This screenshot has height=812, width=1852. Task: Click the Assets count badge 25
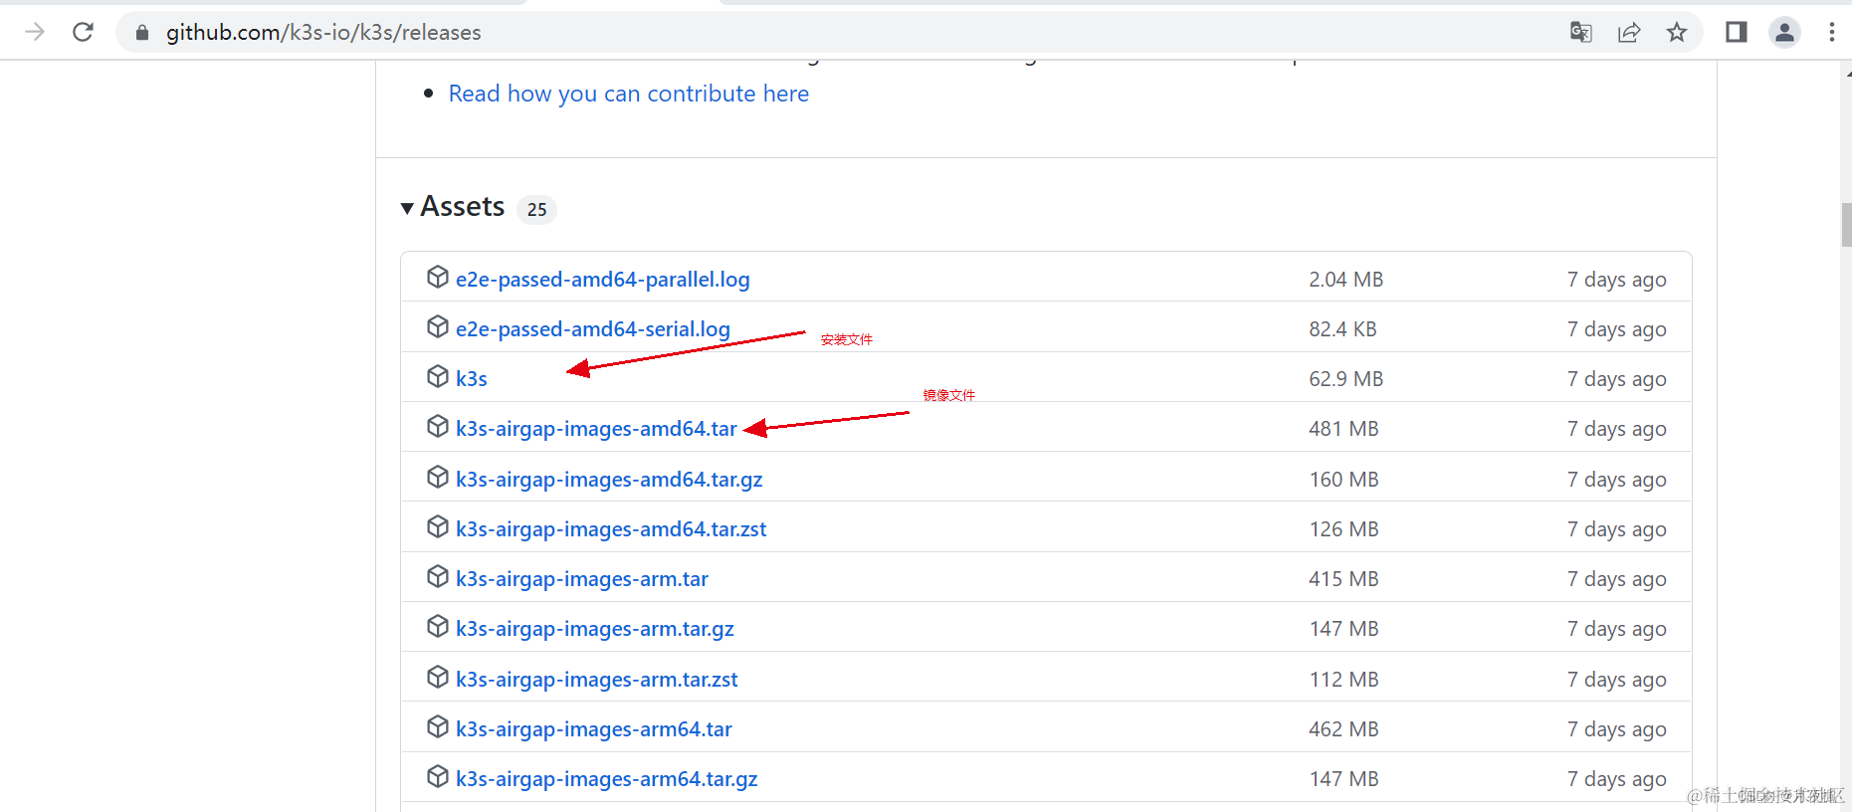pos(537,210)
